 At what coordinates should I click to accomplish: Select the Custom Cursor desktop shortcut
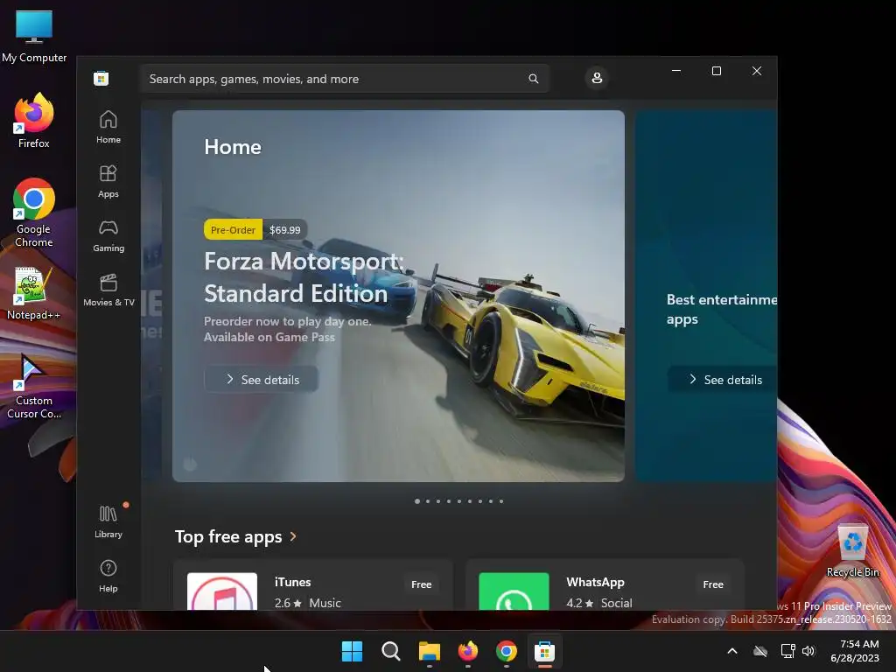click(x=34, y=386)
